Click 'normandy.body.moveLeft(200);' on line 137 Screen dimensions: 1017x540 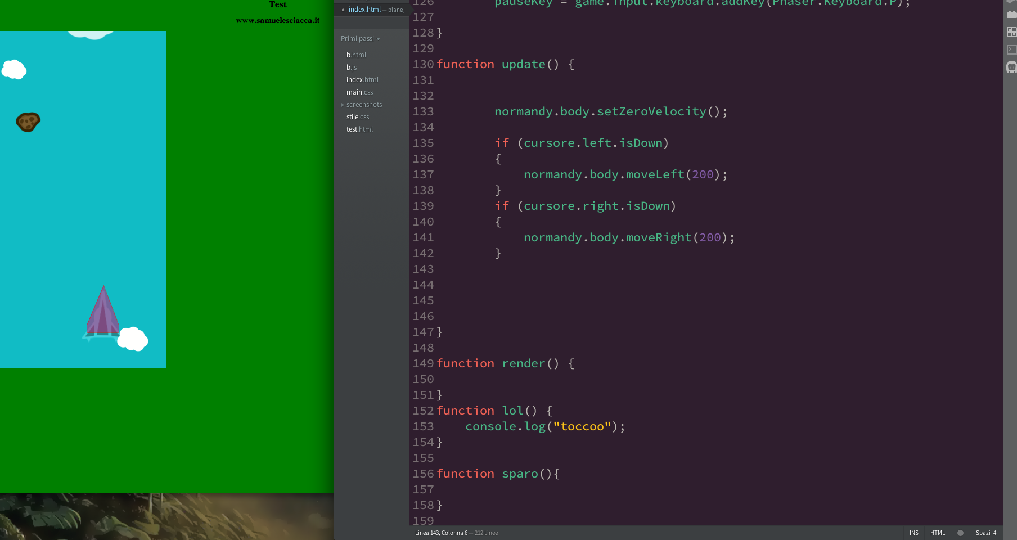(625, 174)
